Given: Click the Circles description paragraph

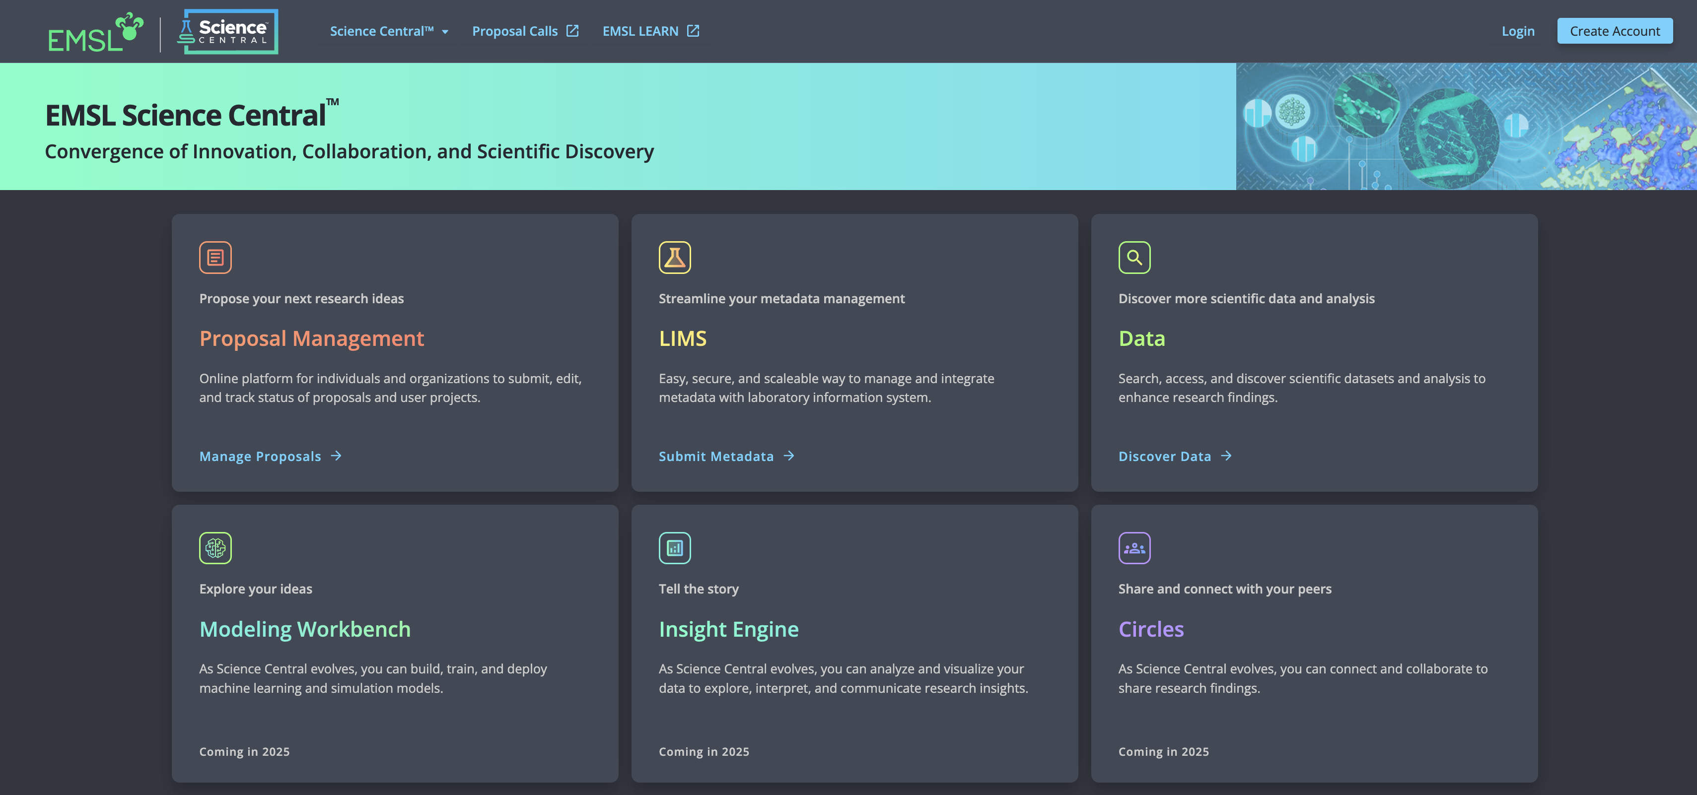Looking at the screenshot, I should pos(1303,678).
